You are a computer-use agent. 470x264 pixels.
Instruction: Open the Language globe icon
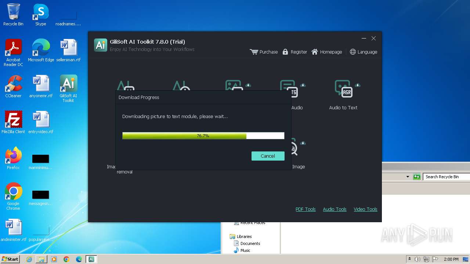pyautogui.click(x=353, y=52)
